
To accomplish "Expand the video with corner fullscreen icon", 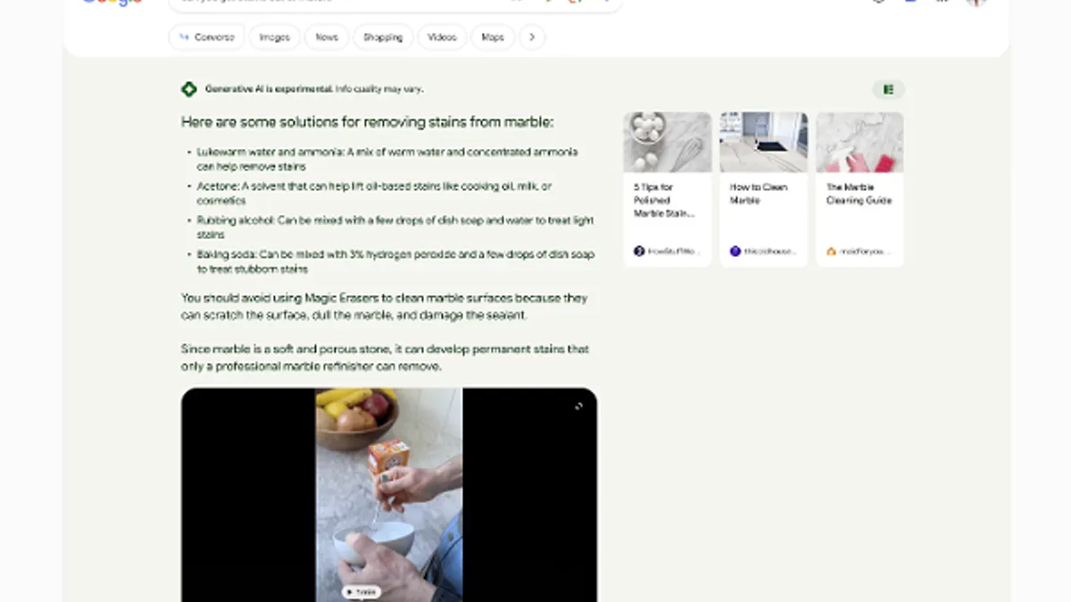I will coord(578,407).
